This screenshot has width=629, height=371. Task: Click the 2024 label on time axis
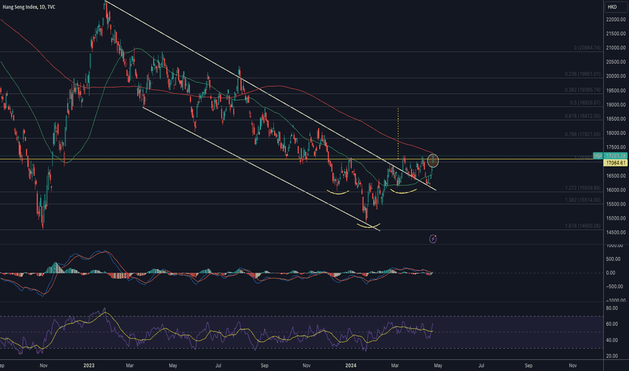351,366
